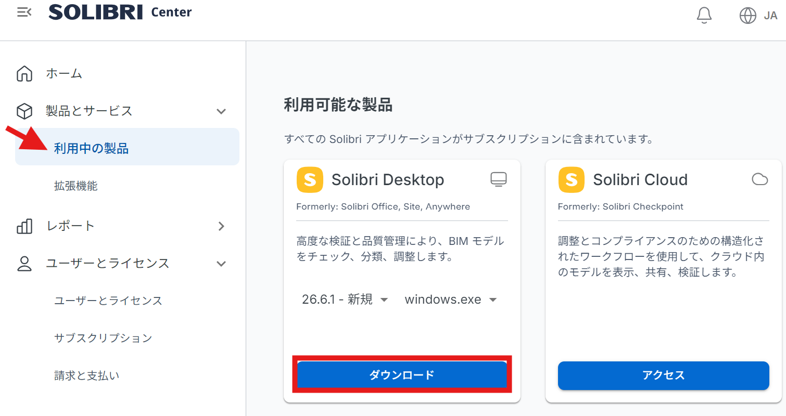Screen dimensions: 786x416
Task: Collapse the sidebar using hamburger icon
Action: coord(24,12)
